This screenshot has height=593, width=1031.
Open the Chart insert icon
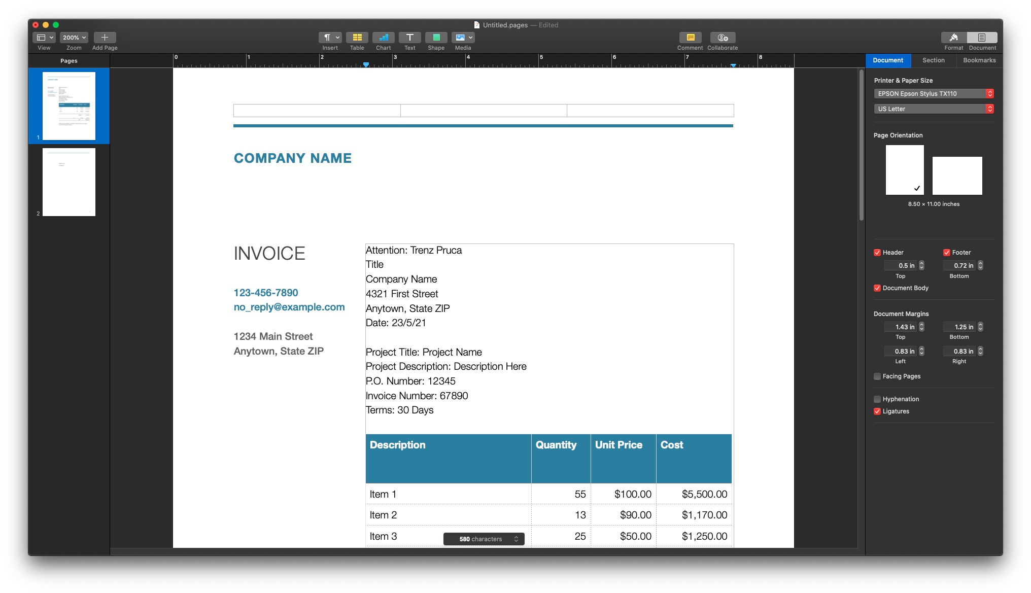tap(383, 38)
